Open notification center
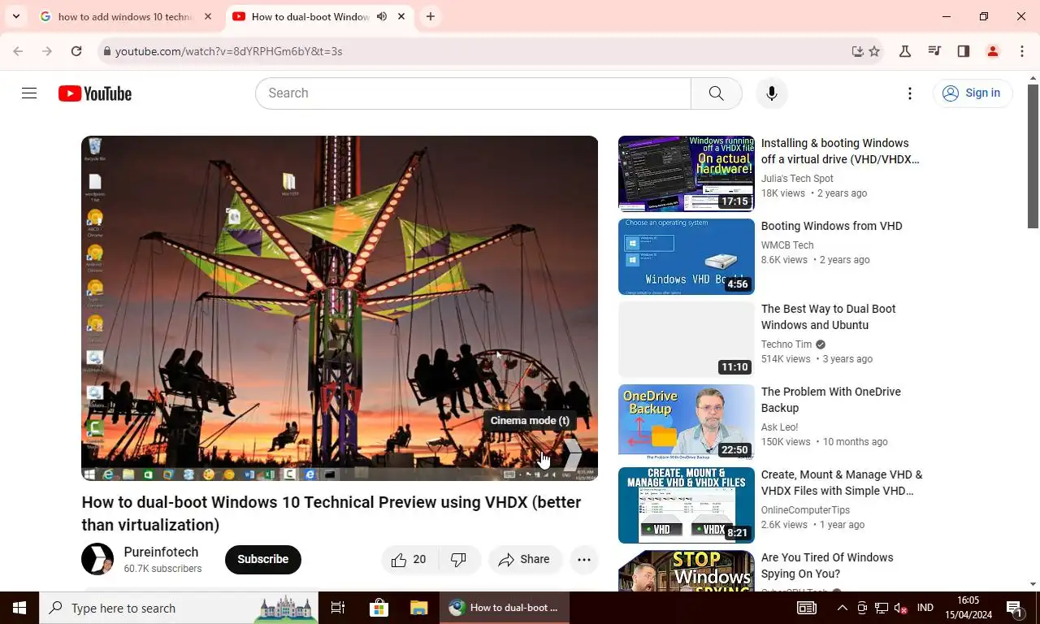 coord(1015,608)
